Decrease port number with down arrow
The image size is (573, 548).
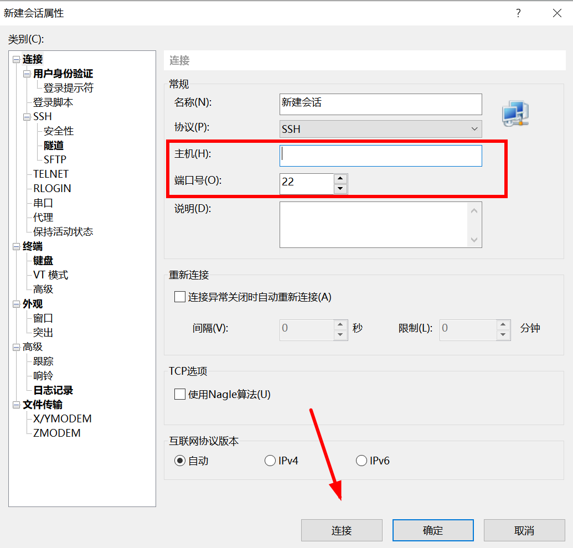tap(340, 189)
